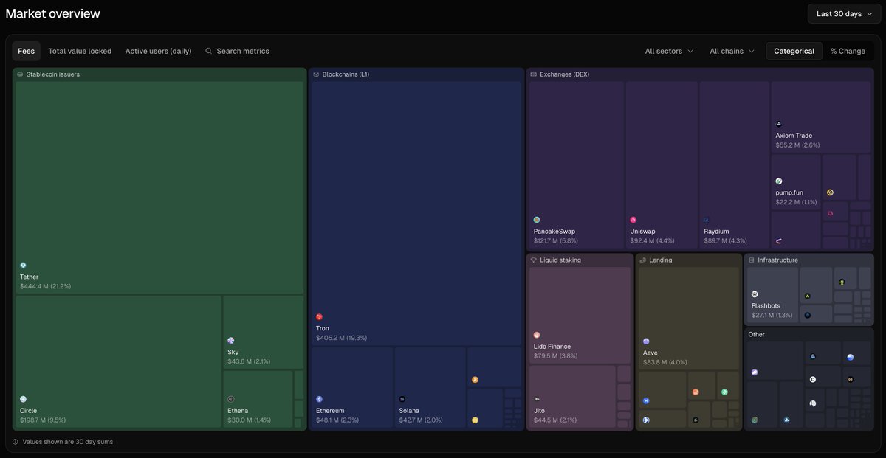The height and width of the screenshot is (458, 886).
Task: Click Sky $43.6 M (2.1%) value
Action: (249, 362)
